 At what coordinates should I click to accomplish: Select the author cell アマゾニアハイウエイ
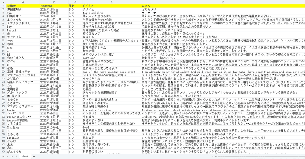(x=23, y=75)
